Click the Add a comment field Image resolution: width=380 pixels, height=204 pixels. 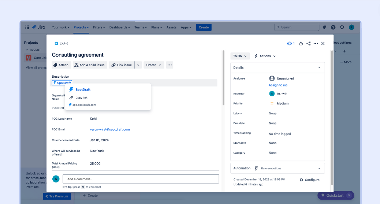[x=141, y=179]
